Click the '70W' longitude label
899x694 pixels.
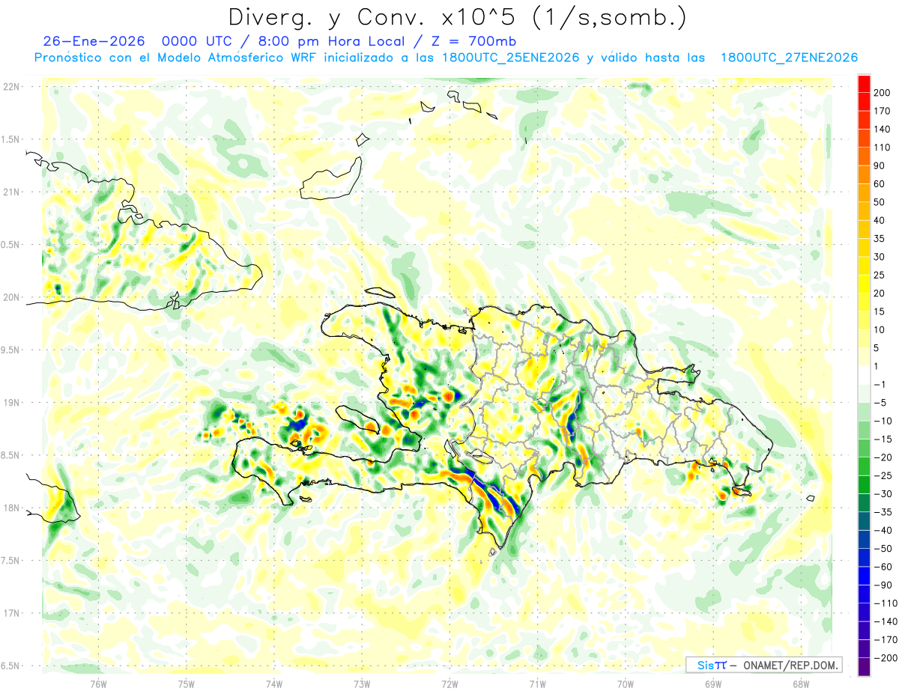point(626,683)
